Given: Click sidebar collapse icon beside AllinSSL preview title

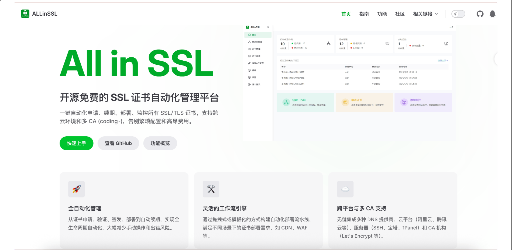Looking at the screenshot, I should pos(268,27).
